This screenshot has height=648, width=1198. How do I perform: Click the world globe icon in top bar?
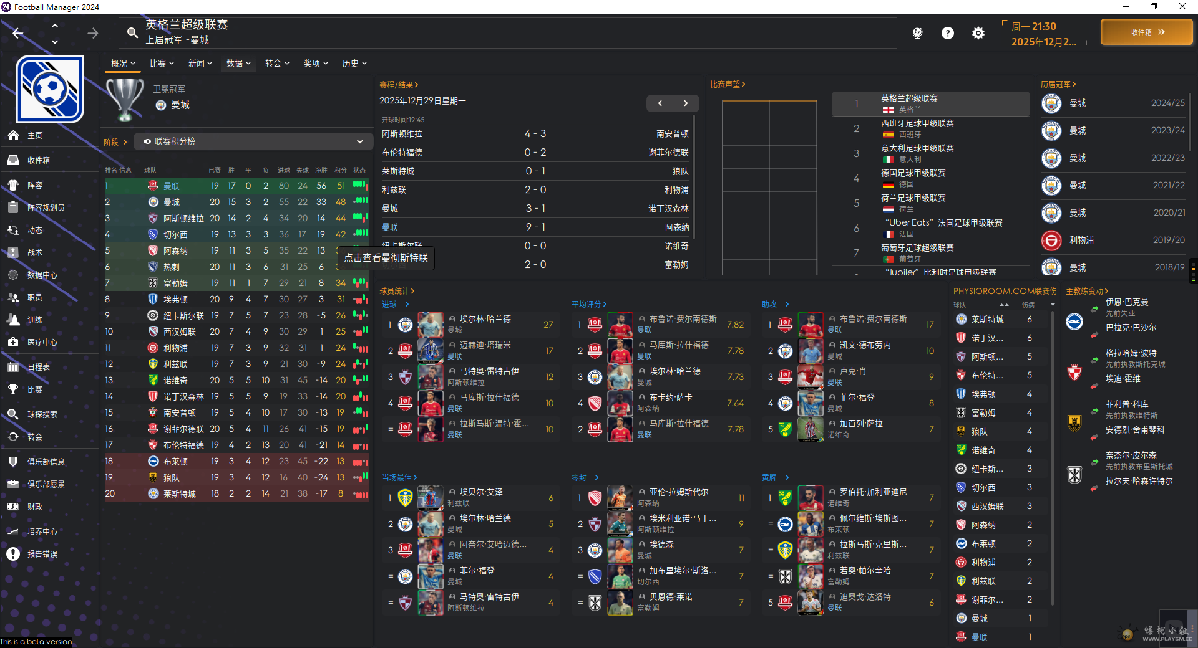click(917, 33)
